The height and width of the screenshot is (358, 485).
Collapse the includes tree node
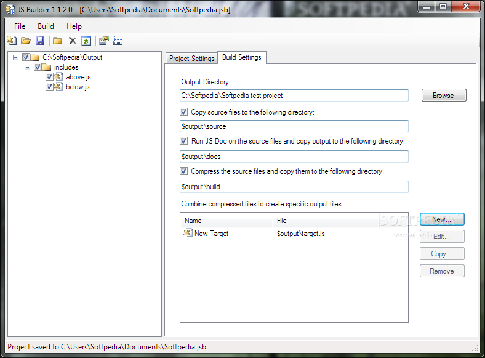[28, 67]
